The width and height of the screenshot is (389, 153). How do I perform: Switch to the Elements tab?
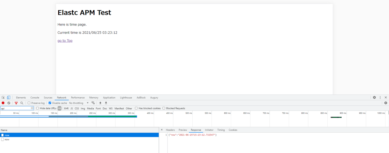tap(21, 97)
